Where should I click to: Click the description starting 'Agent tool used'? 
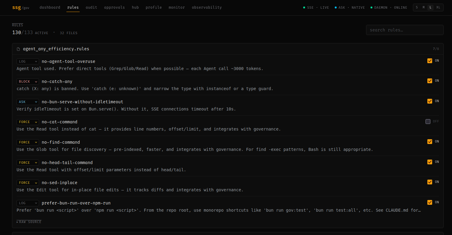click(x=140, y=69)
